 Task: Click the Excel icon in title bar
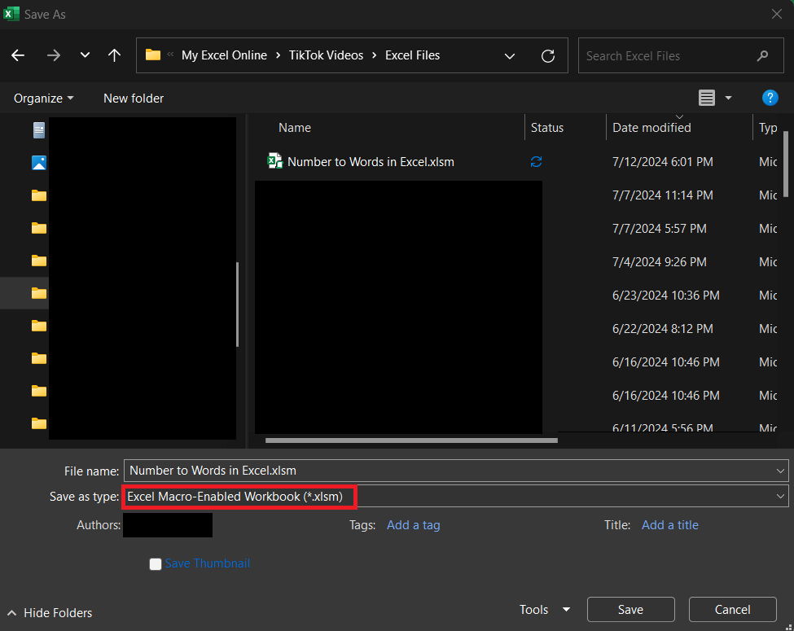[11, 14]
